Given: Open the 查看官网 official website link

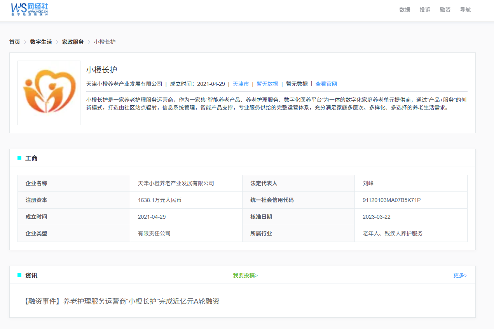Looking at the screenshot, I should pos(326,84).
